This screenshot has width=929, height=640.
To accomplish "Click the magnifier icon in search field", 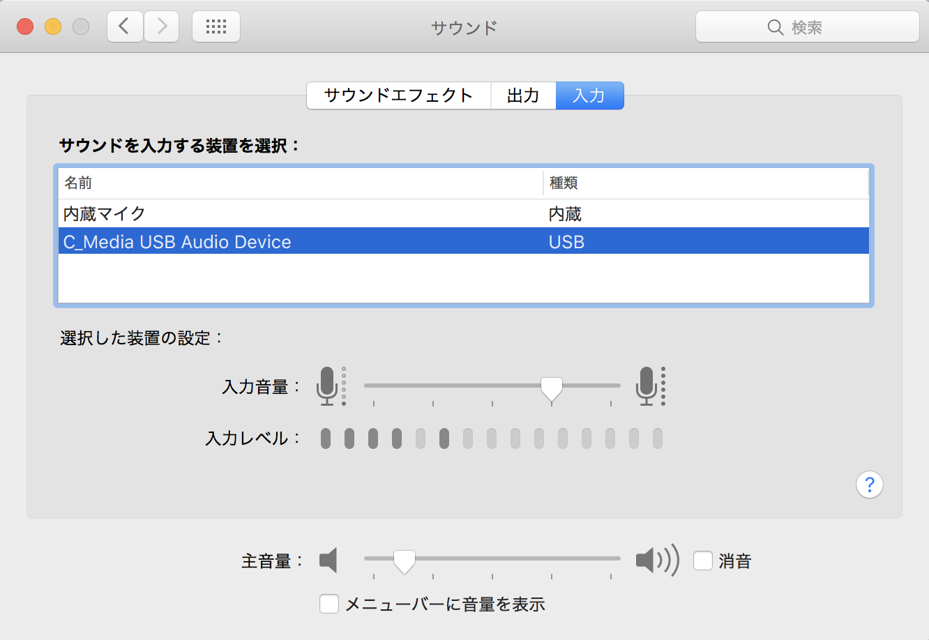I will [x=775, y=27].
